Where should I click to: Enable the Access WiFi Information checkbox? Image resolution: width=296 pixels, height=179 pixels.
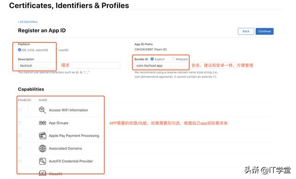point(19,110)
